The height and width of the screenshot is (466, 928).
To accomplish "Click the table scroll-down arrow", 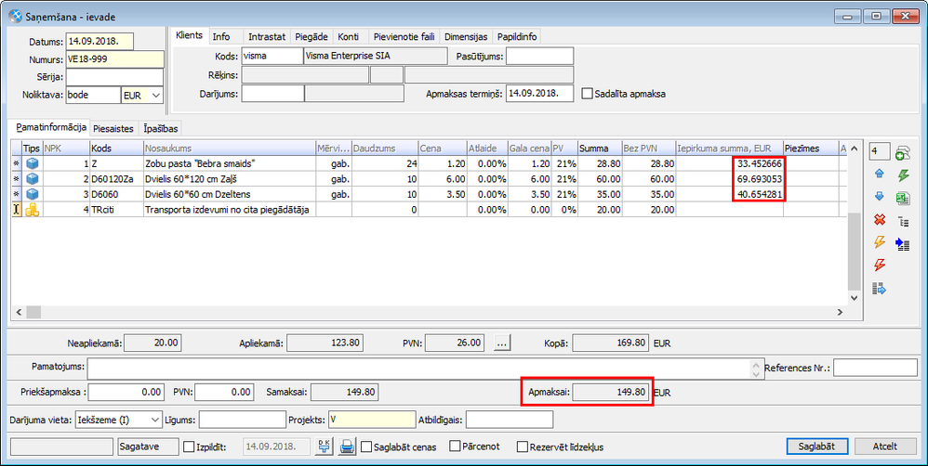I will point(853,299).
